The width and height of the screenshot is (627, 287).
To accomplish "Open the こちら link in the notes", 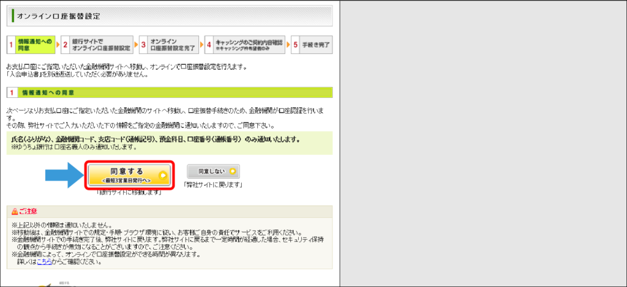I will (44, 263).
